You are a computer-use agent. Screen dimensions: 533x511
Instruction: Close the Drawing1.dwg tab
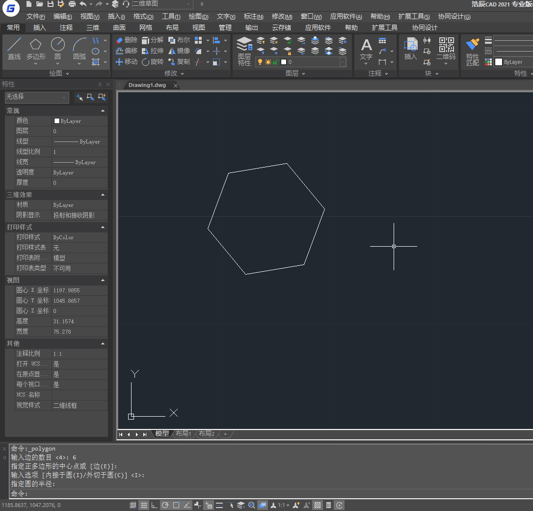176,85
